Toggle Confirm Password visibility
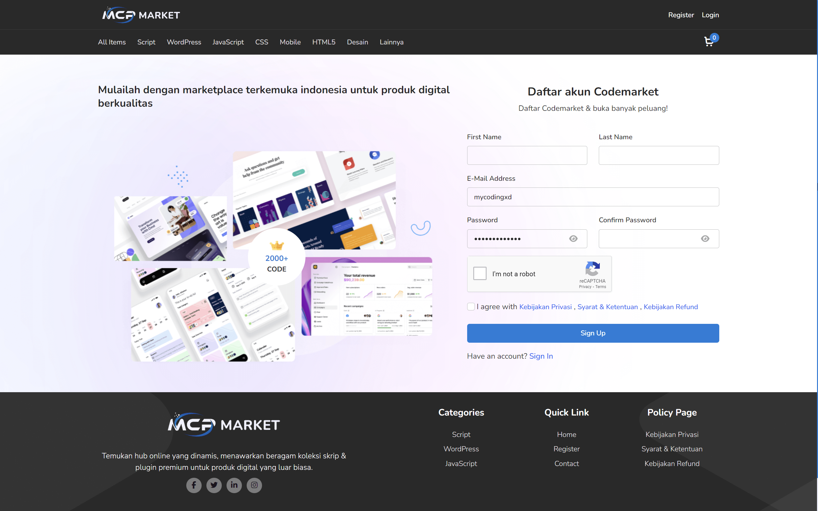 (x=705, y=238)
